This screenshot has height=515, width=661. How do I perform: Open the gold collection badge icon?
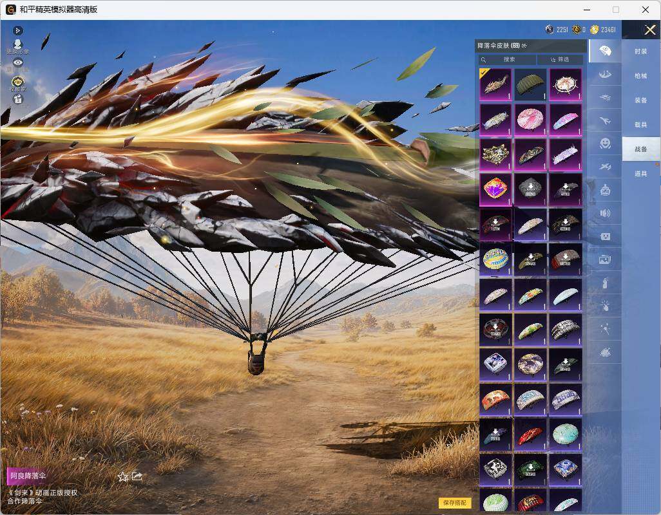[x=17, y=80]
